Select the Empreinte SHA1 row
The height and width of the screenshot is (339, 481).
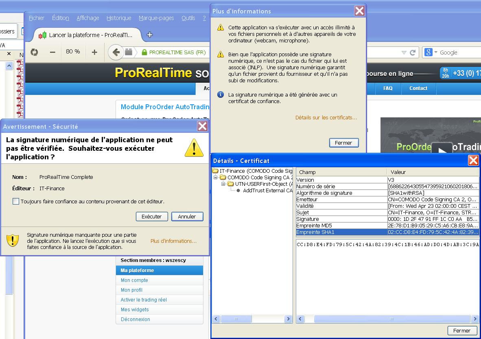[387, 232]
